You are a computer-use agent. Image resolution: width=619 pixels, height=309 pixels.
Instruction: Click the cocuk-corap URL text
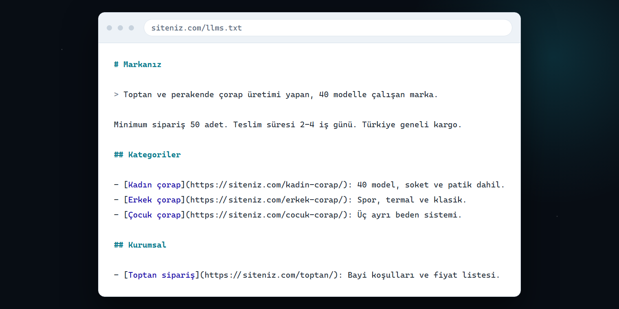pyautogui.click(x=267, y=215)
